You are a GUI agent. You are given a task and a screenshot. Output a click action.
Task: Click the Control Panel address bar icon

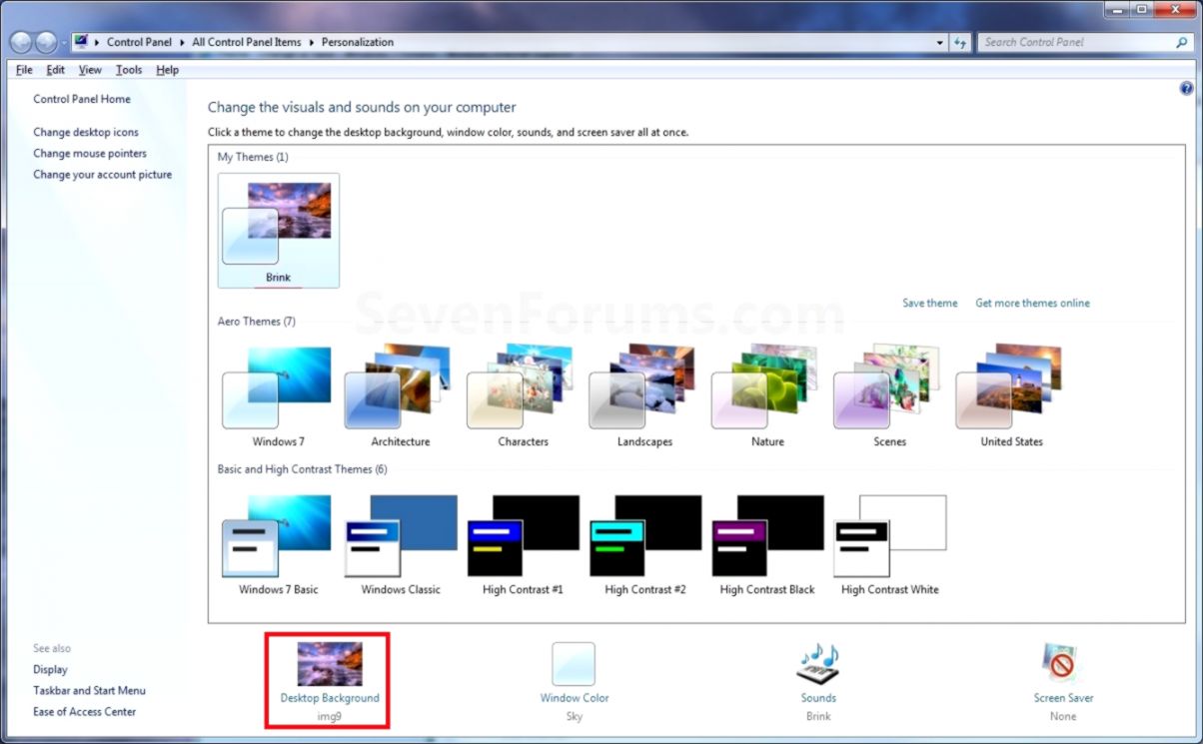(x=81, y=42)
